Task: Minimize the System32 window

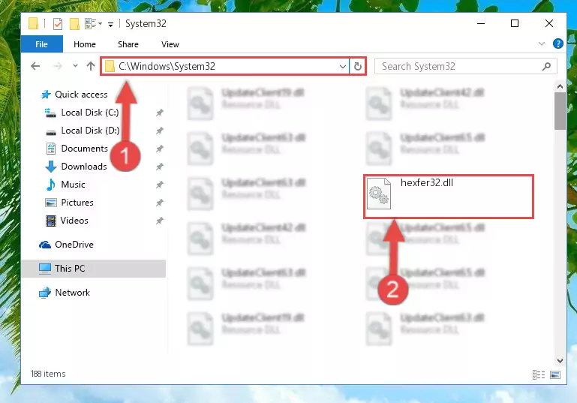Action: pos(481,23)
